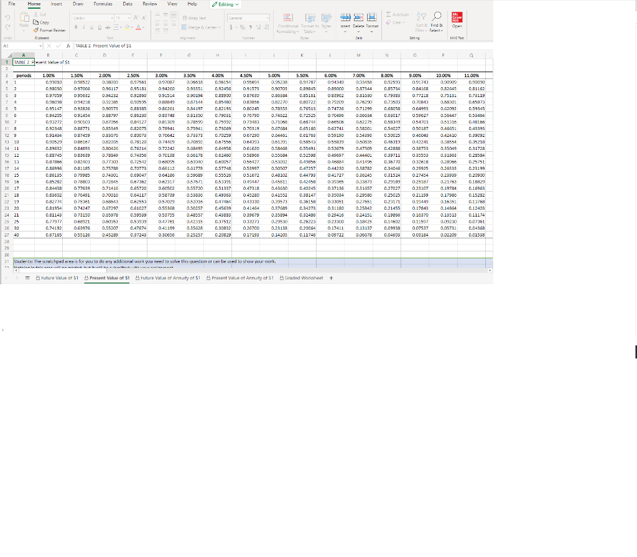This screenshot has height=557, width=637.
Task: Click the dollar currency format icon
Action: click(231, 27)
